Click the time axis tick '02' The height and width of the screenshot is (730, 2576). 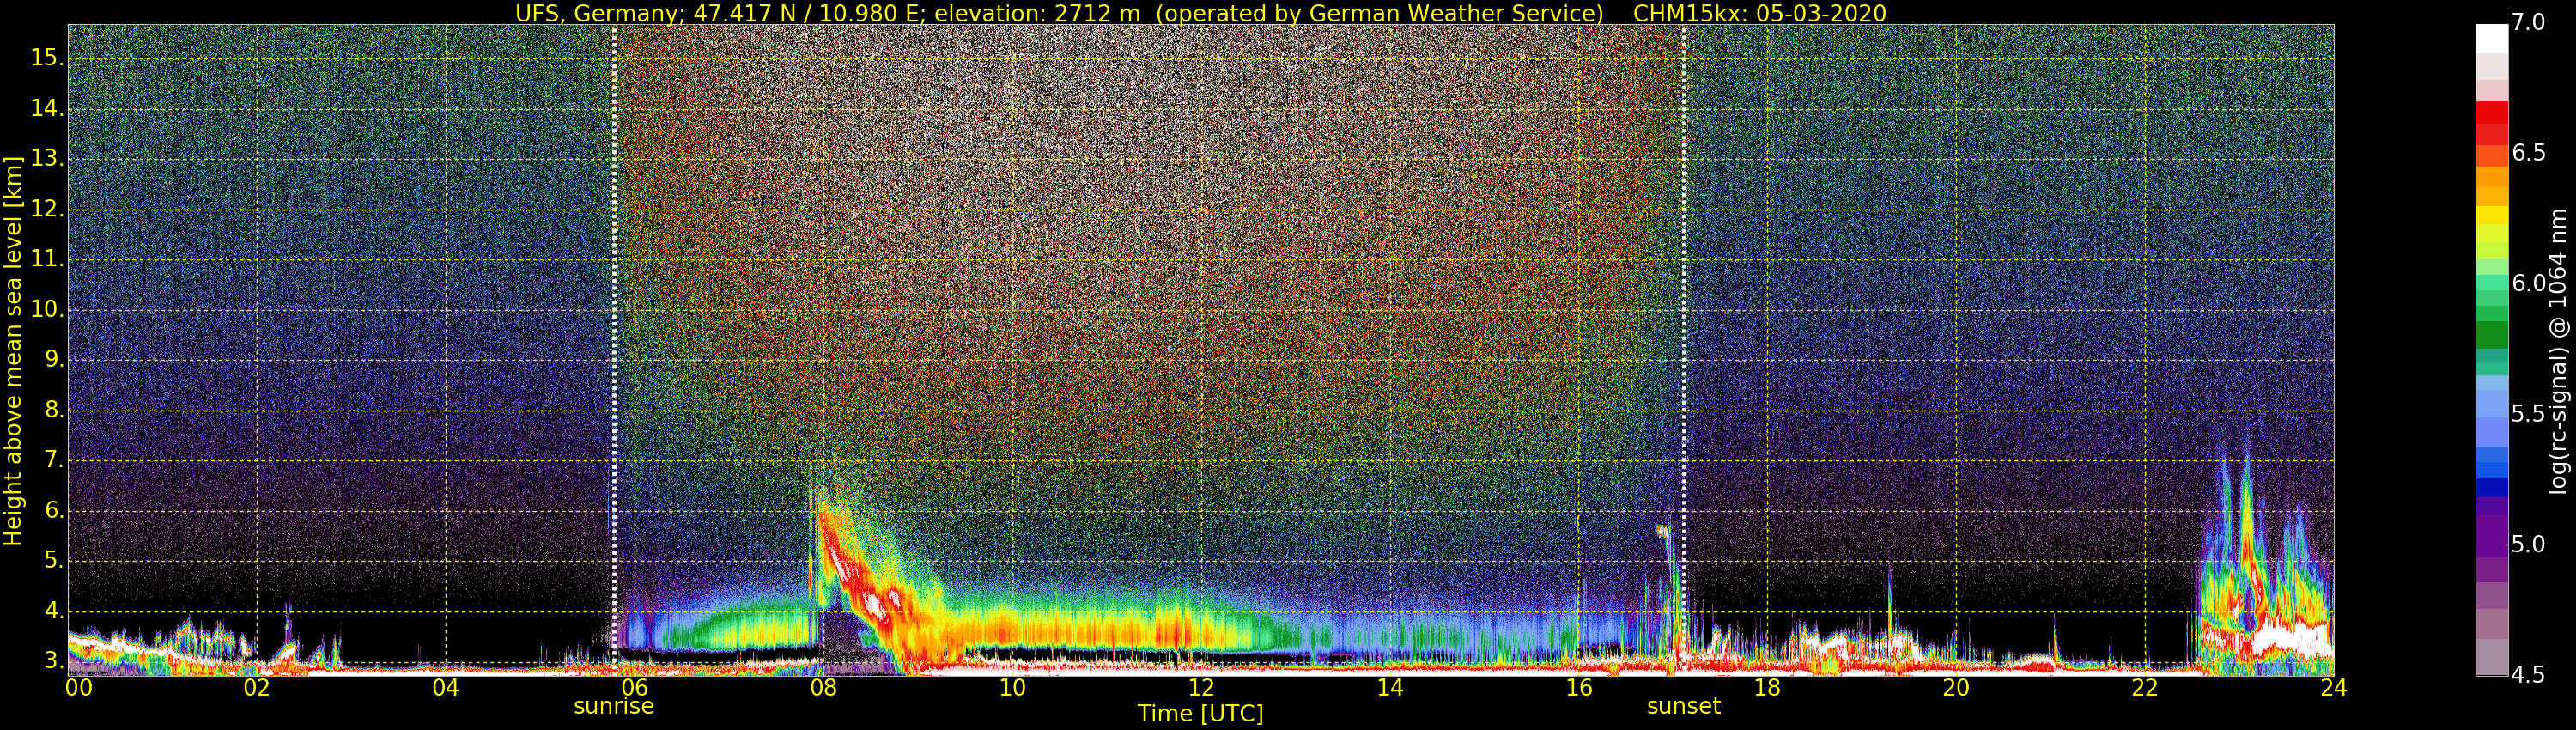click(x=257, y=688)
